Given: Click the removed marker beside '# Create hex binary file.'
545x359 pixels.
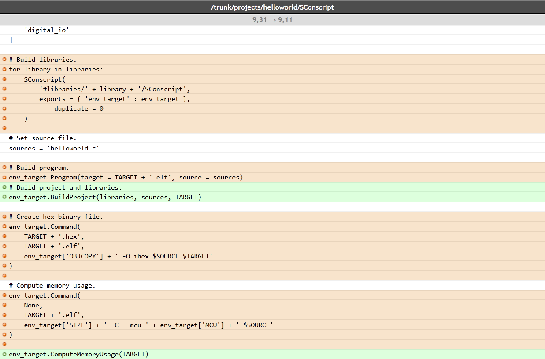Looking at the screenshot, I should coord(4,217).
